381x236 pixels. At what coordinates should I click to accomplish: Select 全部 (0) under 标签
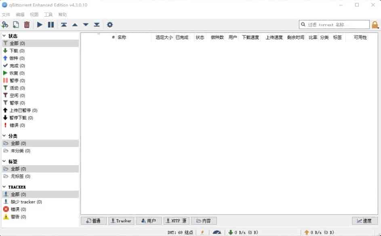(40, 169)
